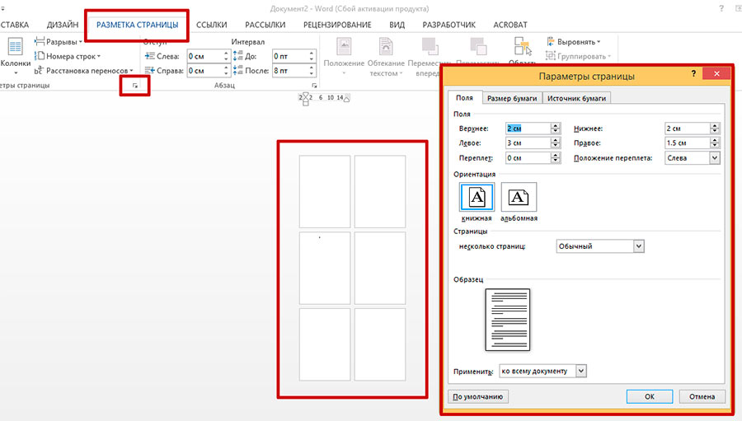Click the Отмена (Cancel) button
742x421 pixels.
point(702,396)
